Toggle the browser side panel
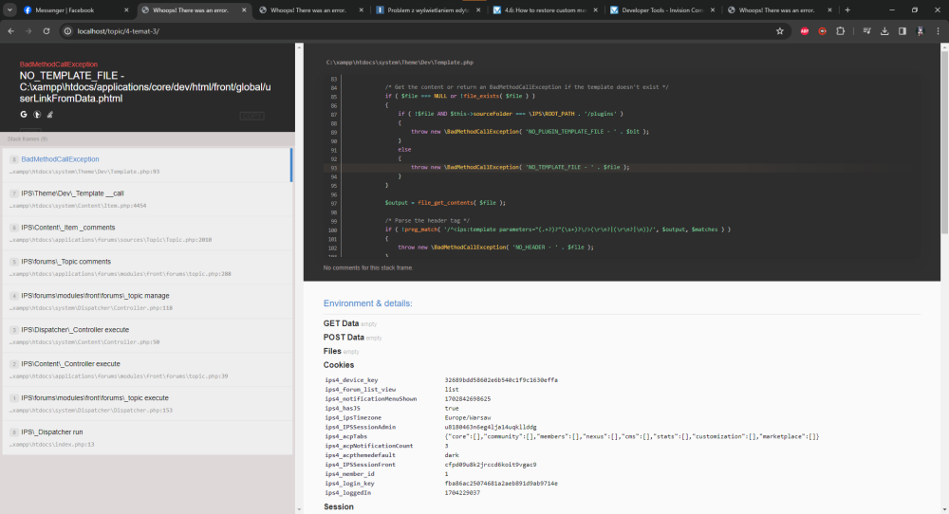The image size is (949, 514). 902,30
